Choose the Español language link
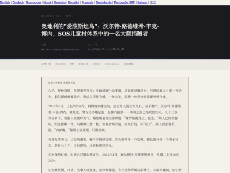The width and height of the screenshot is (230, 173). (74, 3)
